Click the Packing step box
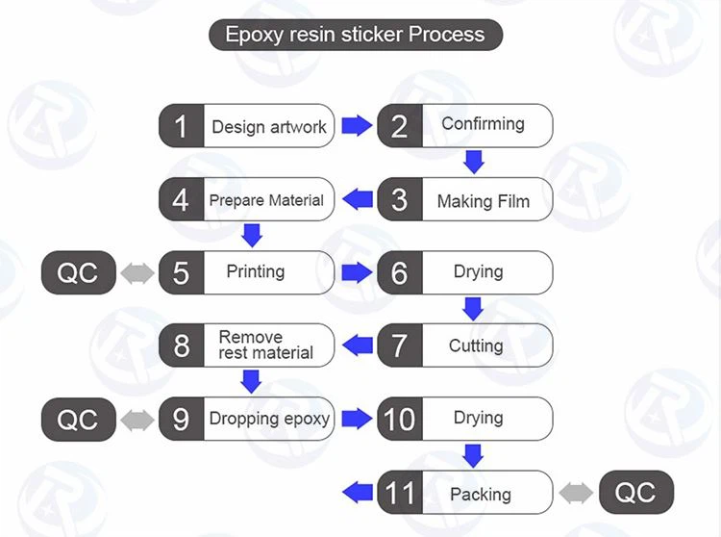Viewport: 721px width, 537px height. [x=465, y=494]
